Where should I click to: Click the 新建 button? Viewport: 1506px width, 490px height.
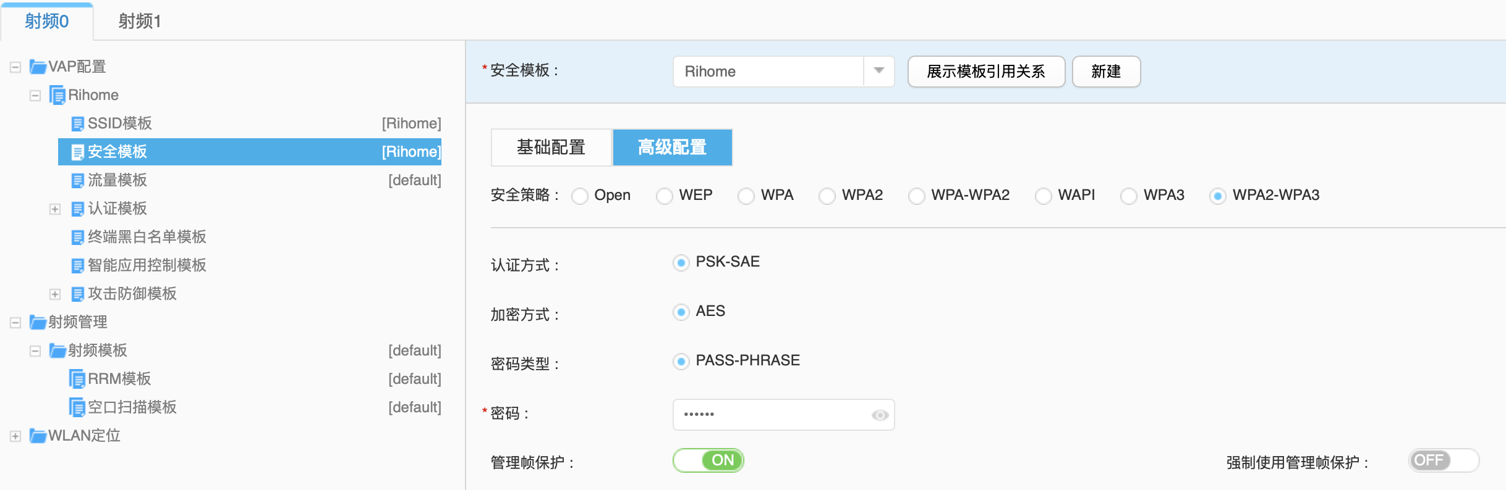coord(1106,72)
